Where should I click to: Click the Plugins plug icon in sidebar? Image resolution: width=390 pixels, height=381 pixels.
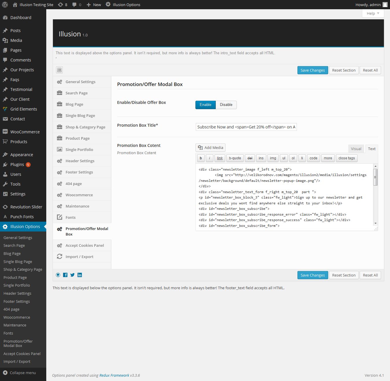pyautogui.click(x=5, y=164)
